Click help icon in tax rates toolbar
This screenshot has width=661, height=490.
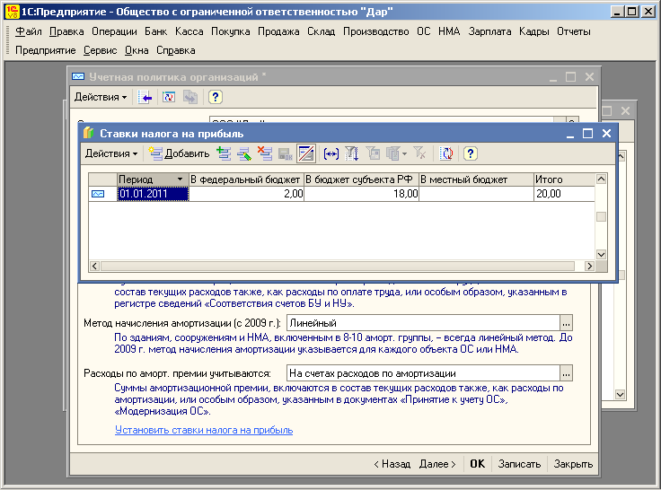470,153
